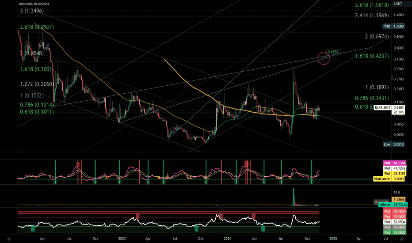Screen dimensions: 412x243
Task: Click the 0.0850 price axis tick
Action: (398, 124)
